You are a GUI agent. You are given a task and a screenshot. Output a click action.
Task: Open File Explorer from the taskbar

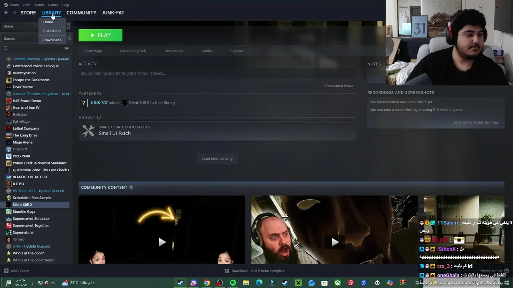(x=246, y=283)
